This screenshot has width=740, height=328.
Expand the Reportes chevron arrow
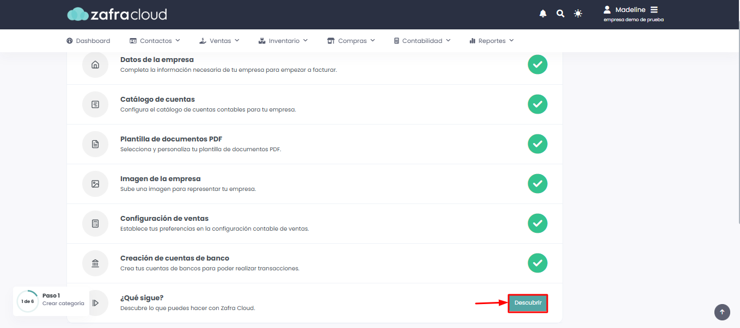[x=511, y=40]
